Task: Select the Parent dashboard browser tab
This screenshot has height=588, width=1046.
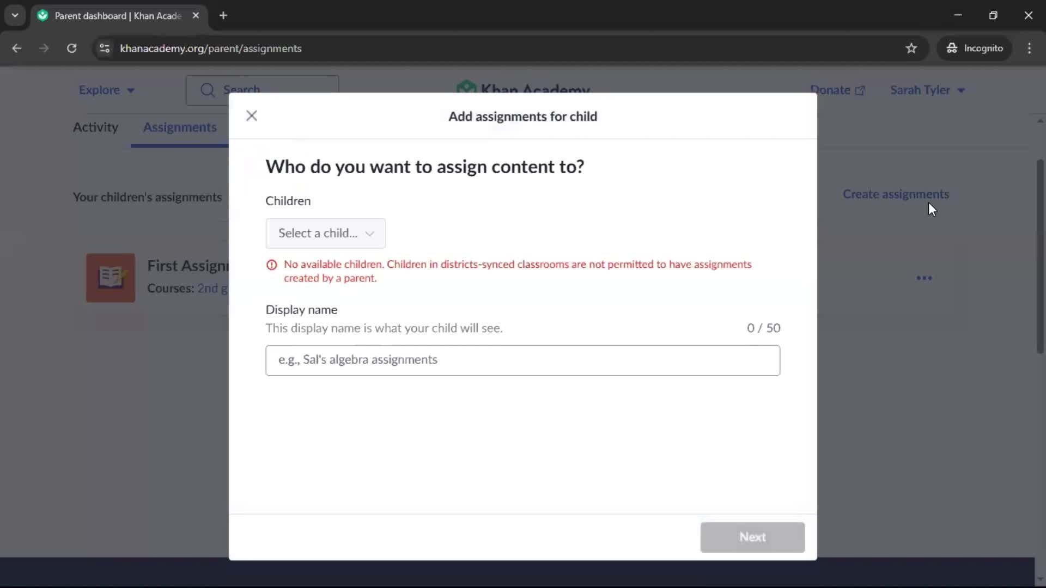Action: click(118, 15)
